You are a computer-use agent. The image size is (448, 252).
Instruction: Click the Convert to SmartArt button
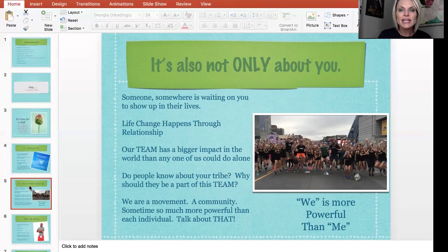(x=288, y=22)
